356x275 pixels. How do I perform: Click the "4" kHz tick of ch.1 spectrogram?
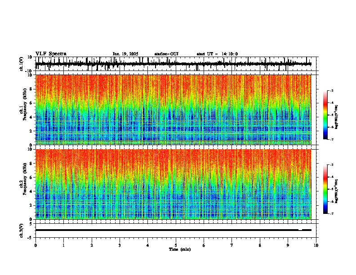click(31, 117)
